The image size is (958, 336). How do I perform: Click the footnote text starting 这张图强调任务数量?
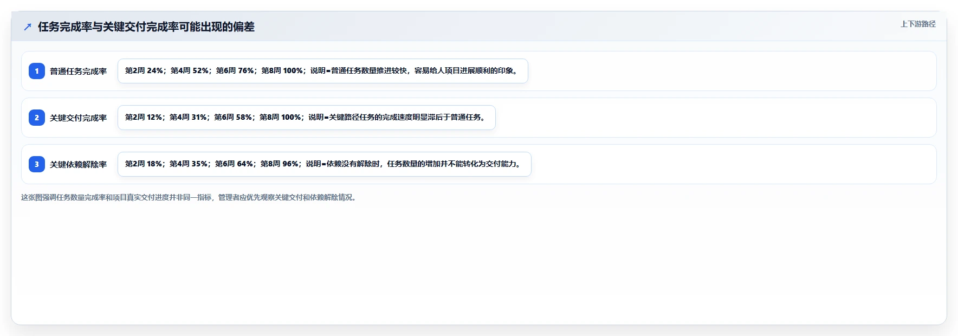[x=190, y=197]
